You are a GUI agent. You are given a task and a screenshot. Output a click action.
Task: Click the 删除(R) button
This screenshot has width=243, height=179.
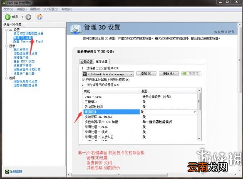(169, 73)
